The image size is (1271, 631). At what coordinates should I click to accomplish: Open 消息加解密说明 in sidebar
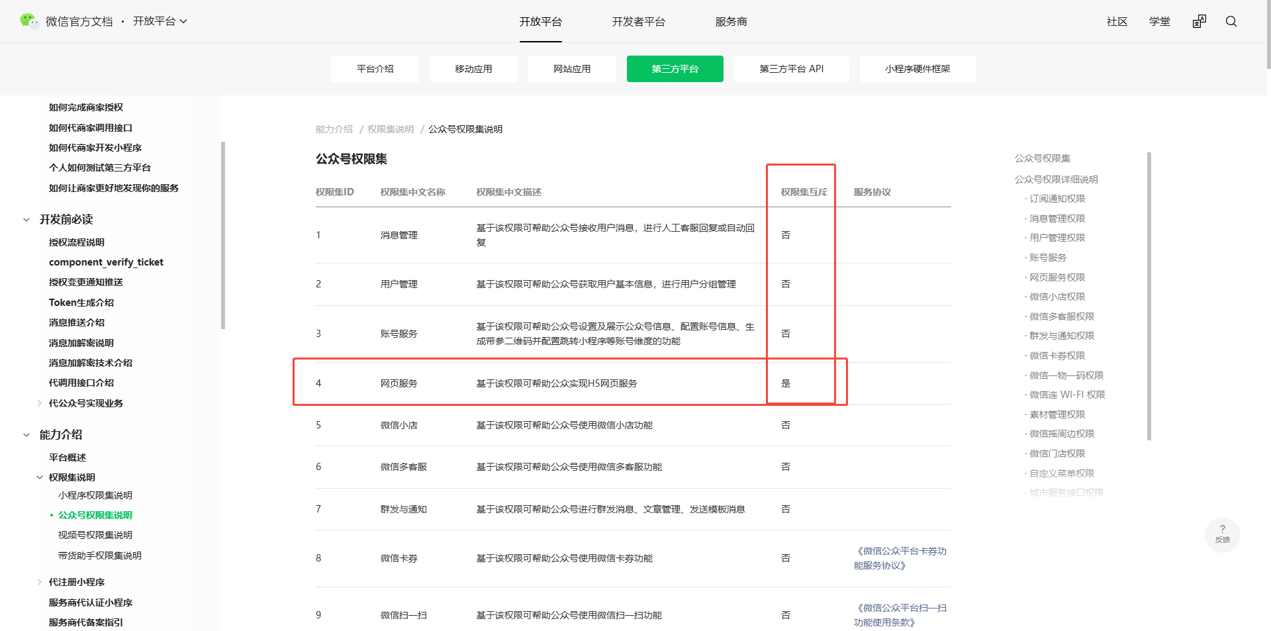(x=81, y=343)
